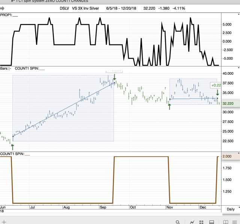Viewport: 240px width, 224px height.
Task: Click the Sep marker on the time axis
Action: pos(103,208)
